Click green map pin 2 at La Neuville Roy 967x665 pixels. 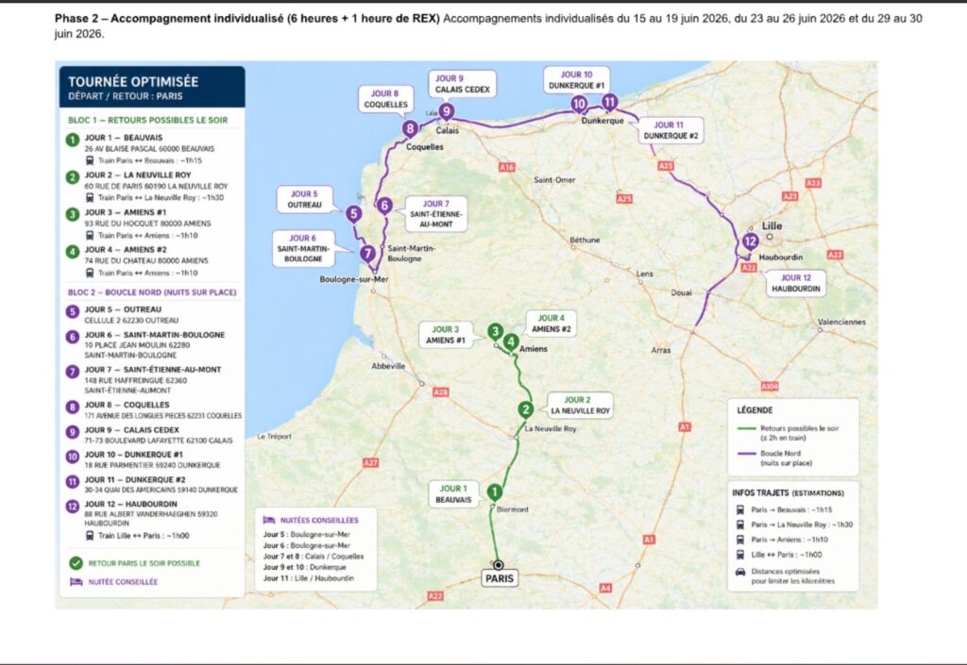pos(525,409)
